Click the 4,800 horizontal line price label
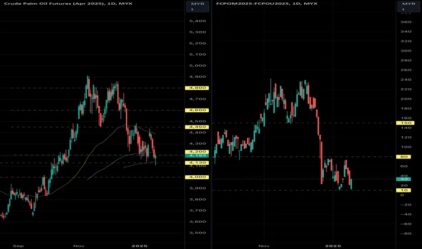Screen dimensions: 422x249 197,88
